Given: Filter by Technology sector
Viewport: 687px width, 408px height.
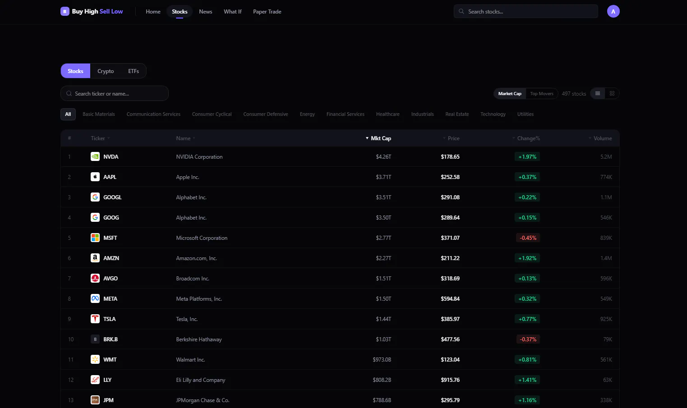Looking at the screenshot, I should point(493,114).
